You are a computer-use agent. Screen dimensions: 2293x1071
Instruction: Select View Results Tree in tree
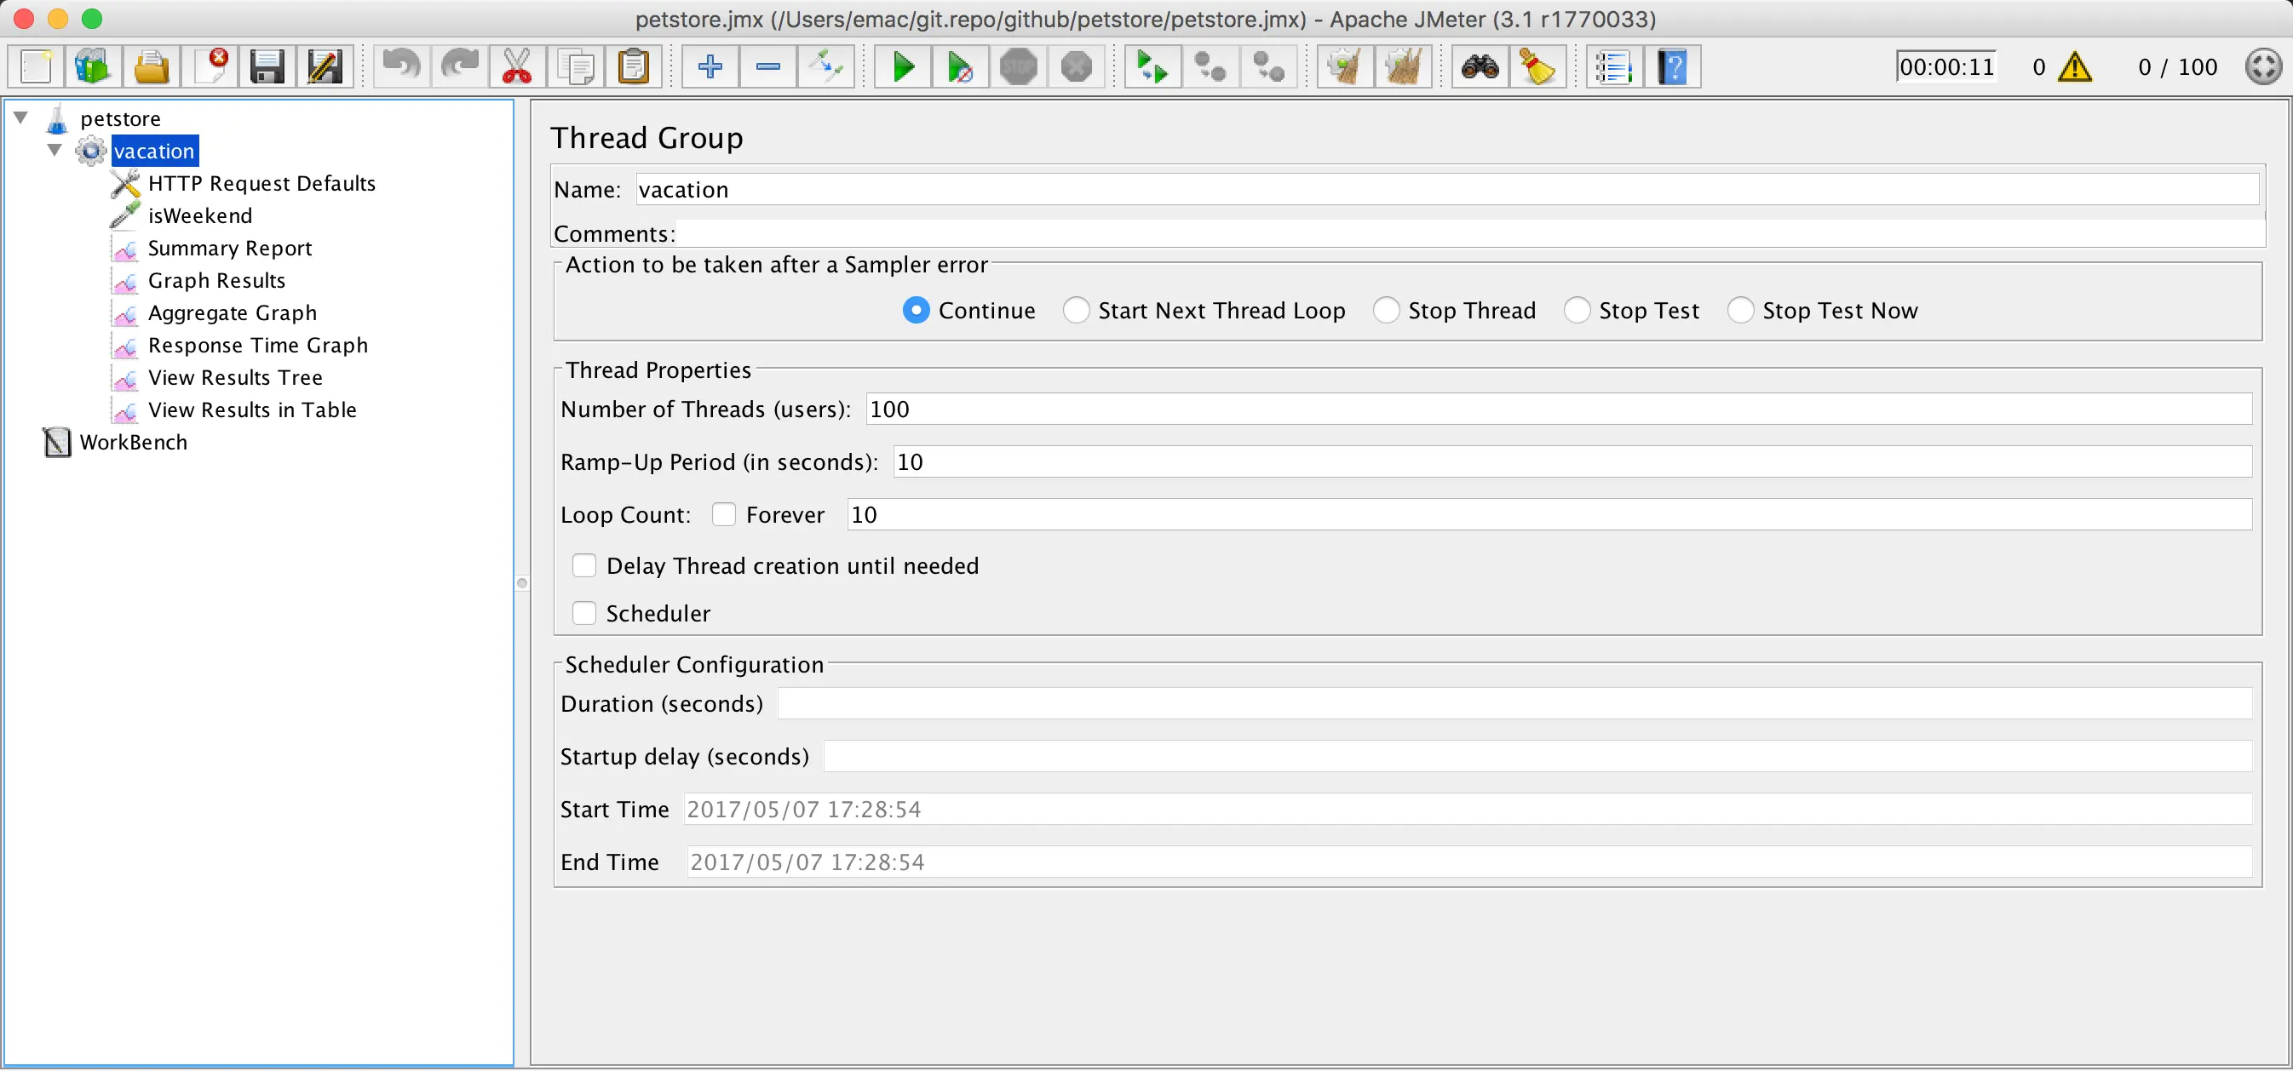coord(235,378)
